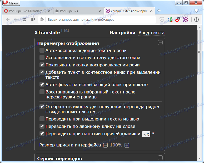The image size is (204, 163).
Task: Enable Использовать светлую тему checkbox
Action: 42,57
